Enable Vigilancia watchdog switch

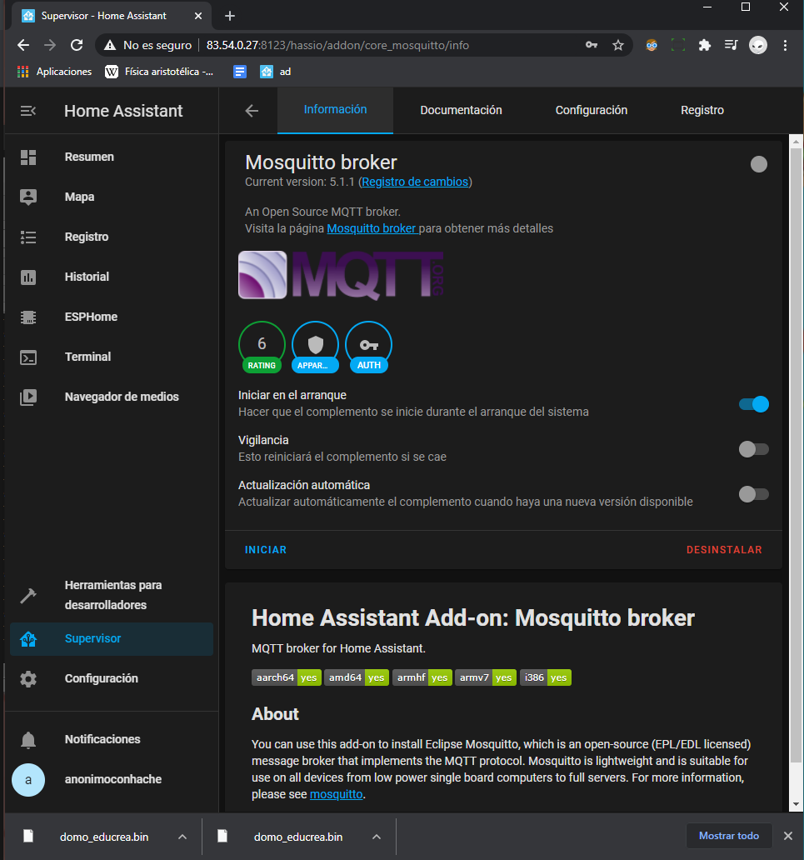[x=753, y=449]
